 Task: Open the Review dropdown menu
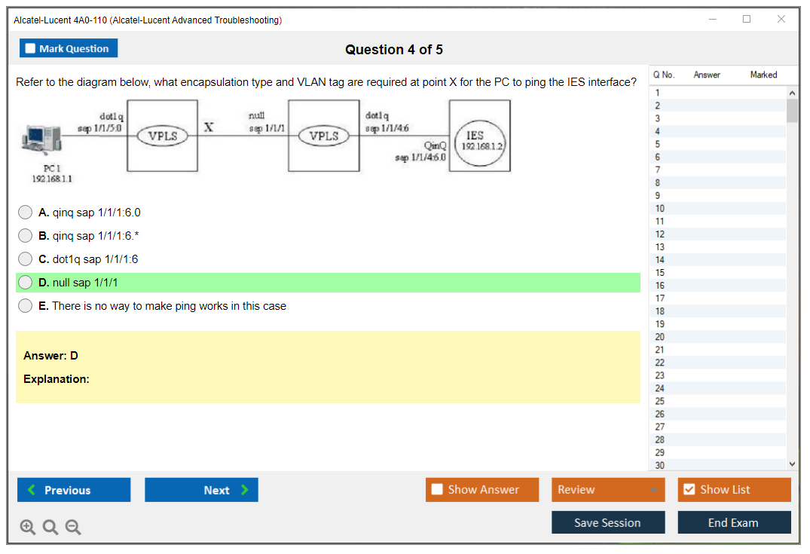[608, 490]
